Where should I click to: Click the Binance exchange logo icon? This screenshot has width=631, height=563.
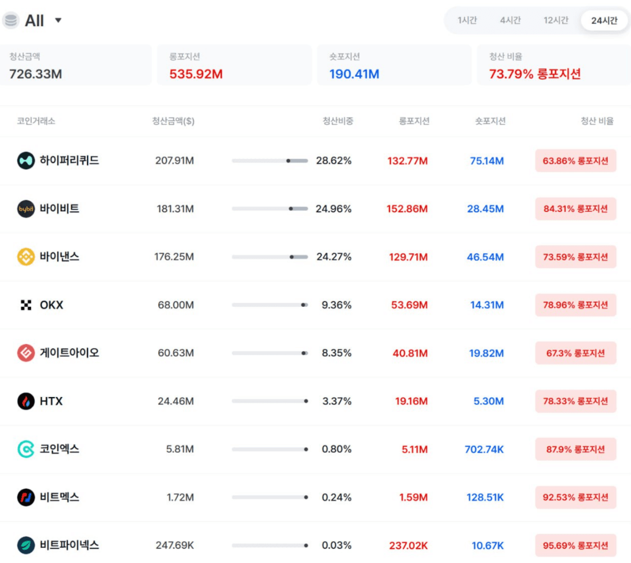(x=26, y=257)
